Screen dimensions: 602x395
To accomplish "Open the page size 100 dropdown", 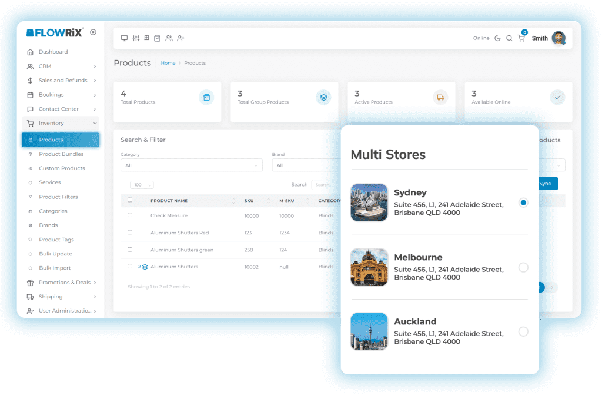I will point(142,184).
